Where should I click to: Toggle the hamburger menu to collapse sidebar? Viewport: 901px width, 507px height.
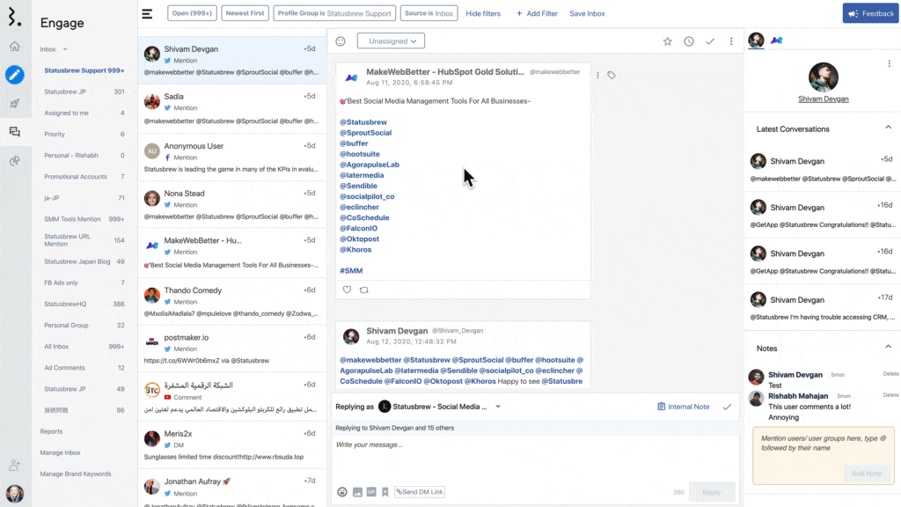point(147,14)
